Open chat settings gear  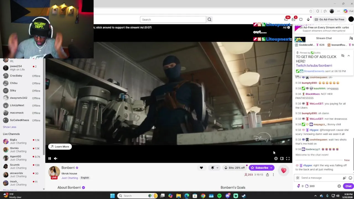coord(339,186)
